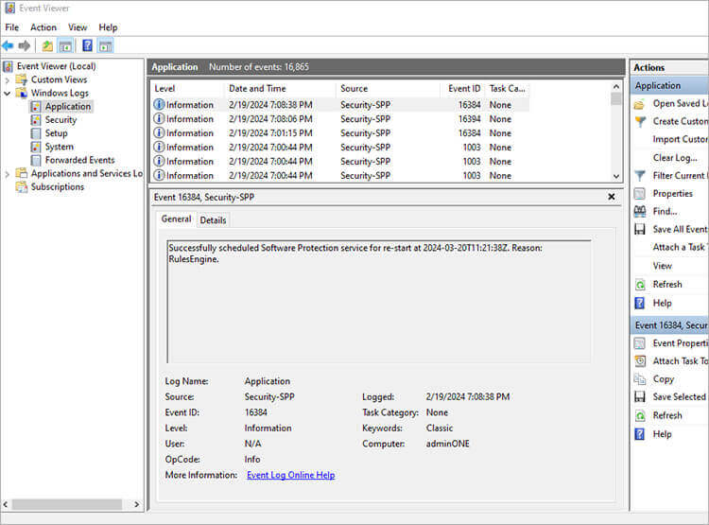Select the event logged at 7:01:15 PM
This screenshot has height=525, width=709.
(339, 133)
